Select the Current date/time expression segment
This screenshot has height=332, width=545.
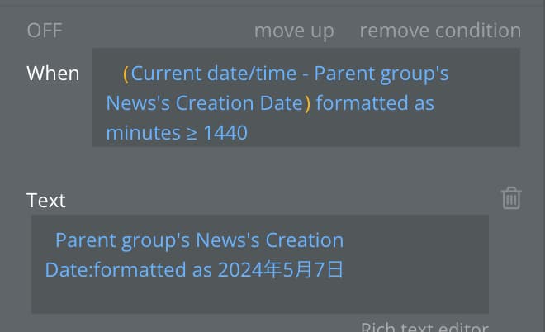(x=214, y=74)
